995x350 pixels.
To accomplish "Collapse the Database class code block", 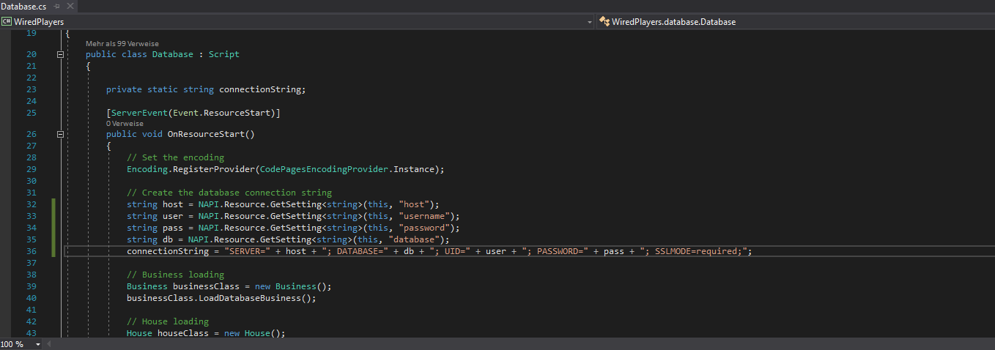I will 61,54.
